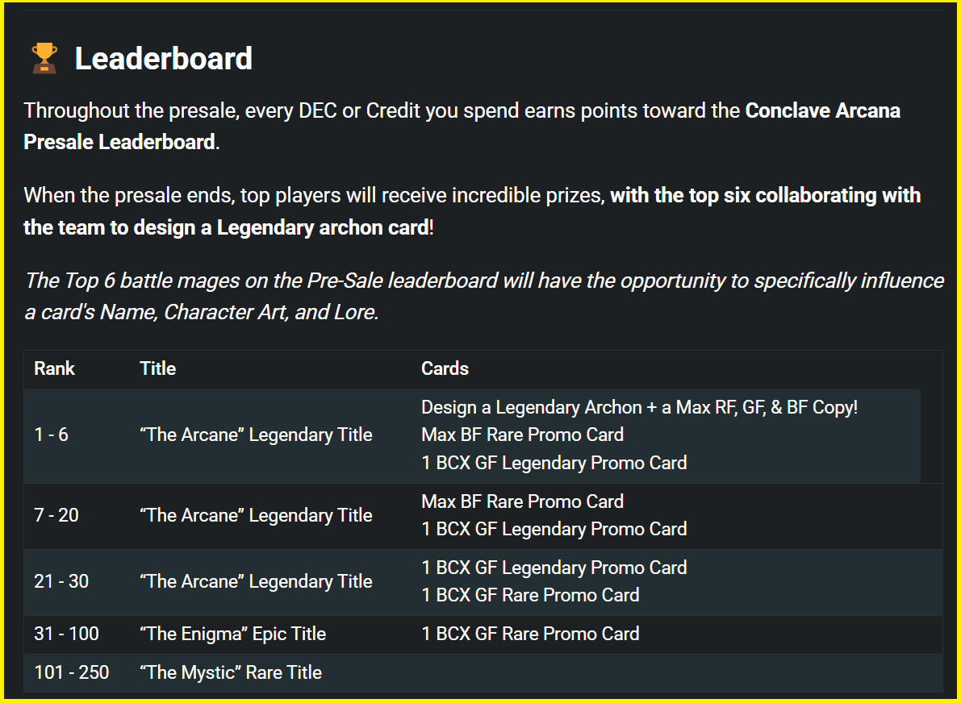Image resolution: width=961 pixels, height=703 pixels.
Task: Click bold Conclave Arcana Presale Leaderboard text
Action: coord(462,126)
